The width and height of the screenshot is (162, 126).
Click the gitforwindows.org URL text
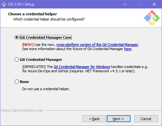(22, 110)
